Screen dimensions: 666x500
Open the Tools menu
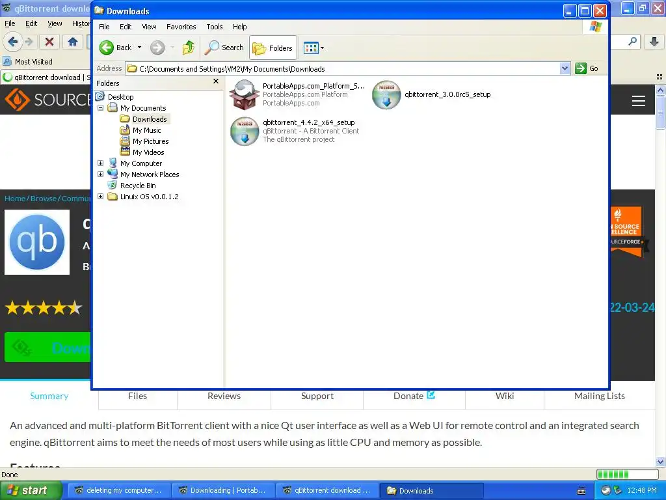pos(215,27)
